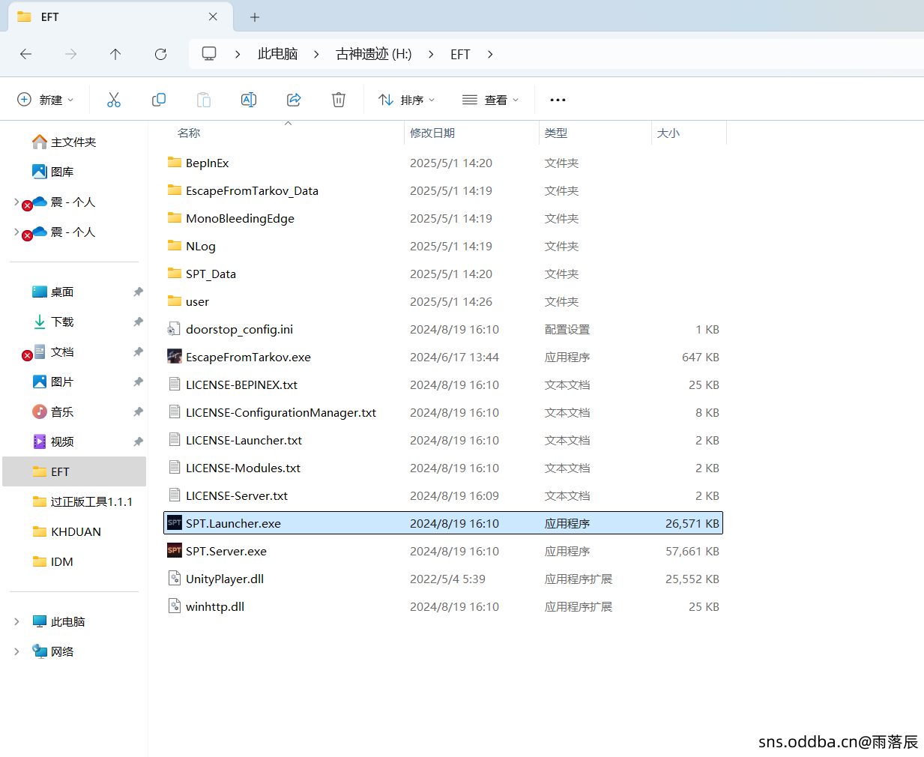Open the 排序 Sort dropdown

[407, 100]
